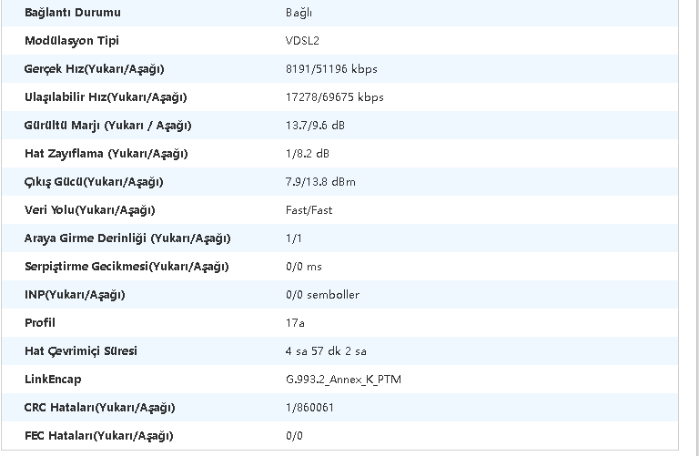Screen dimensions: 699x456
Task: Click the '0/0 semboller' INP value
Action: click(x=323, y=295)
